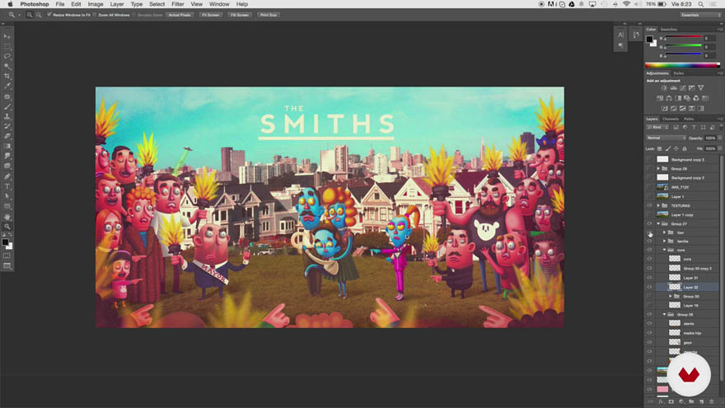Open the Essentials workspace dropdown
Viewport: 725px width, 408px height.
point(700,15)
